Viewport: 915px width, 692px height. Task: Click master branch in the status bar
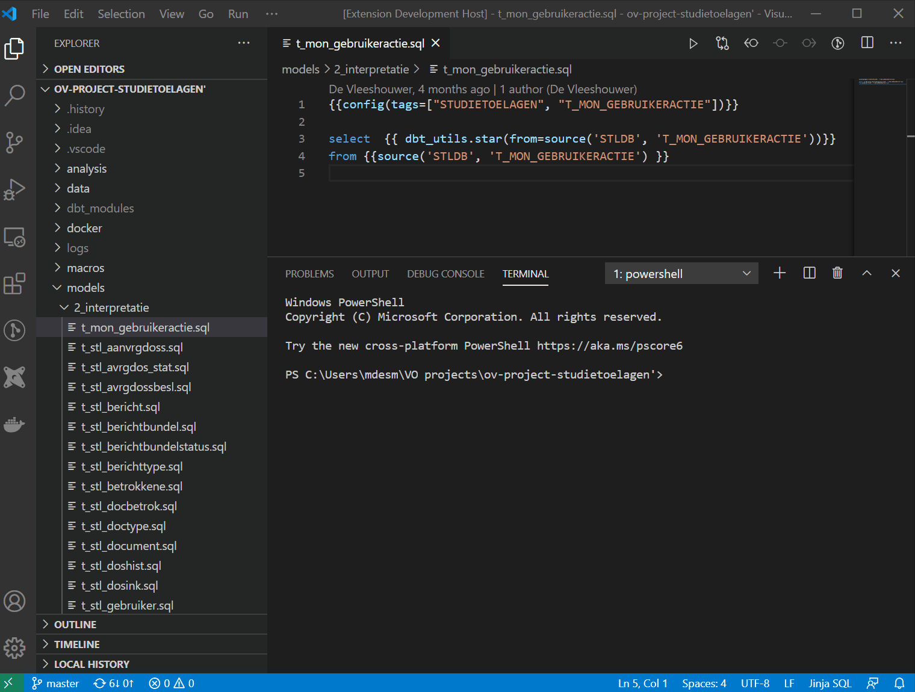[x=55, y=683]
